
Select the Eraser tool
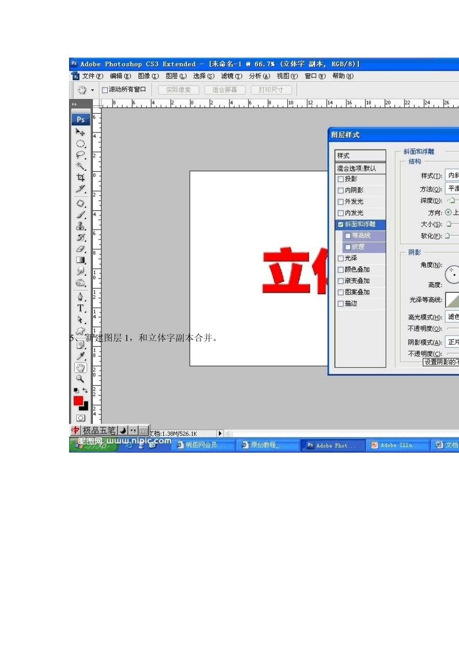(x=80, y=249)
